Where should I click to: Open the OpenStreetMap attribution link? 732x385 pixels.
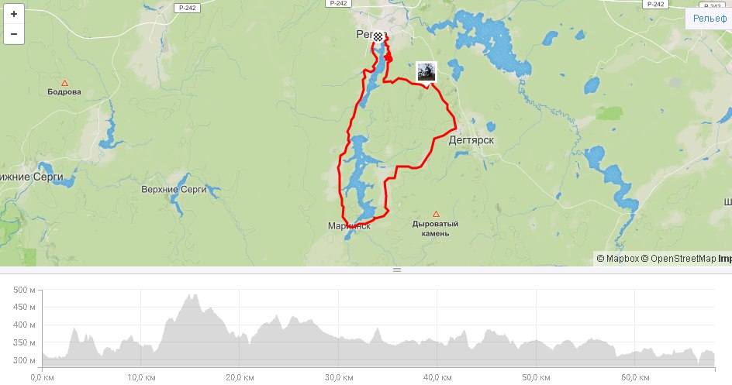coord(678,258)
